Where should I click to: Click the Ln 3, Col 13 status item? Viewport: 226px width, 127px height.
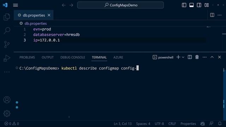click(x=123, y=124)
